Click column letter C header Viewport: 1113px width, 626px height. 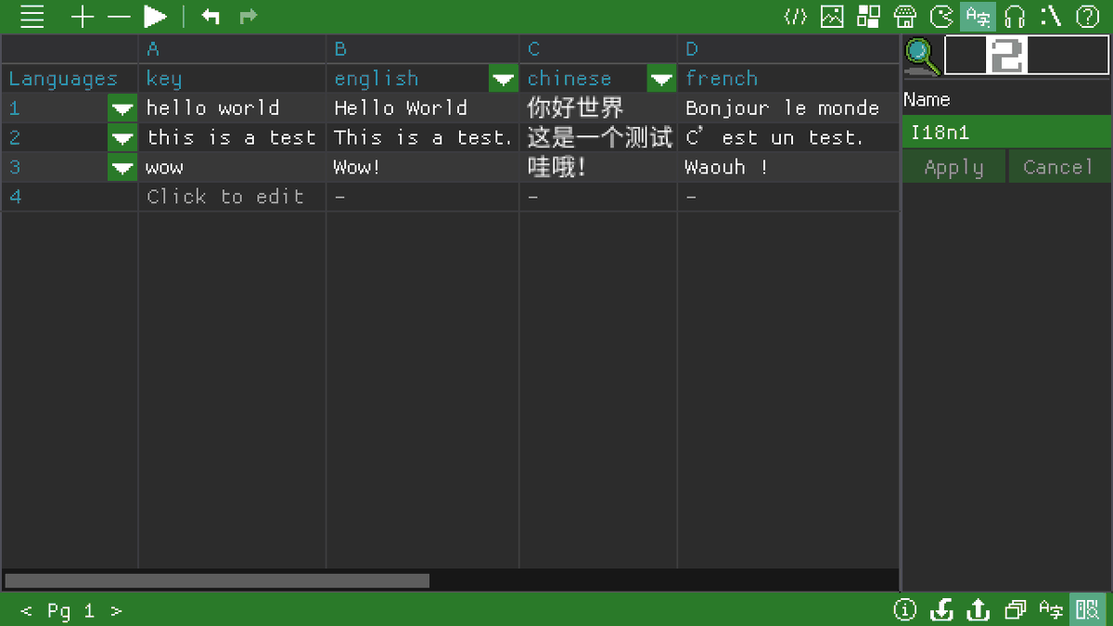(x=598, y=49)
